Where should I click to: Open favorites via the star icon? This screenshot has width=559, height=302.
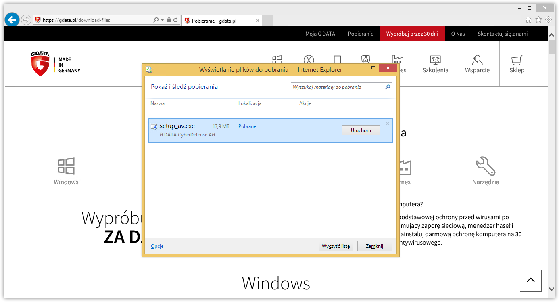(x=538, y=19)
